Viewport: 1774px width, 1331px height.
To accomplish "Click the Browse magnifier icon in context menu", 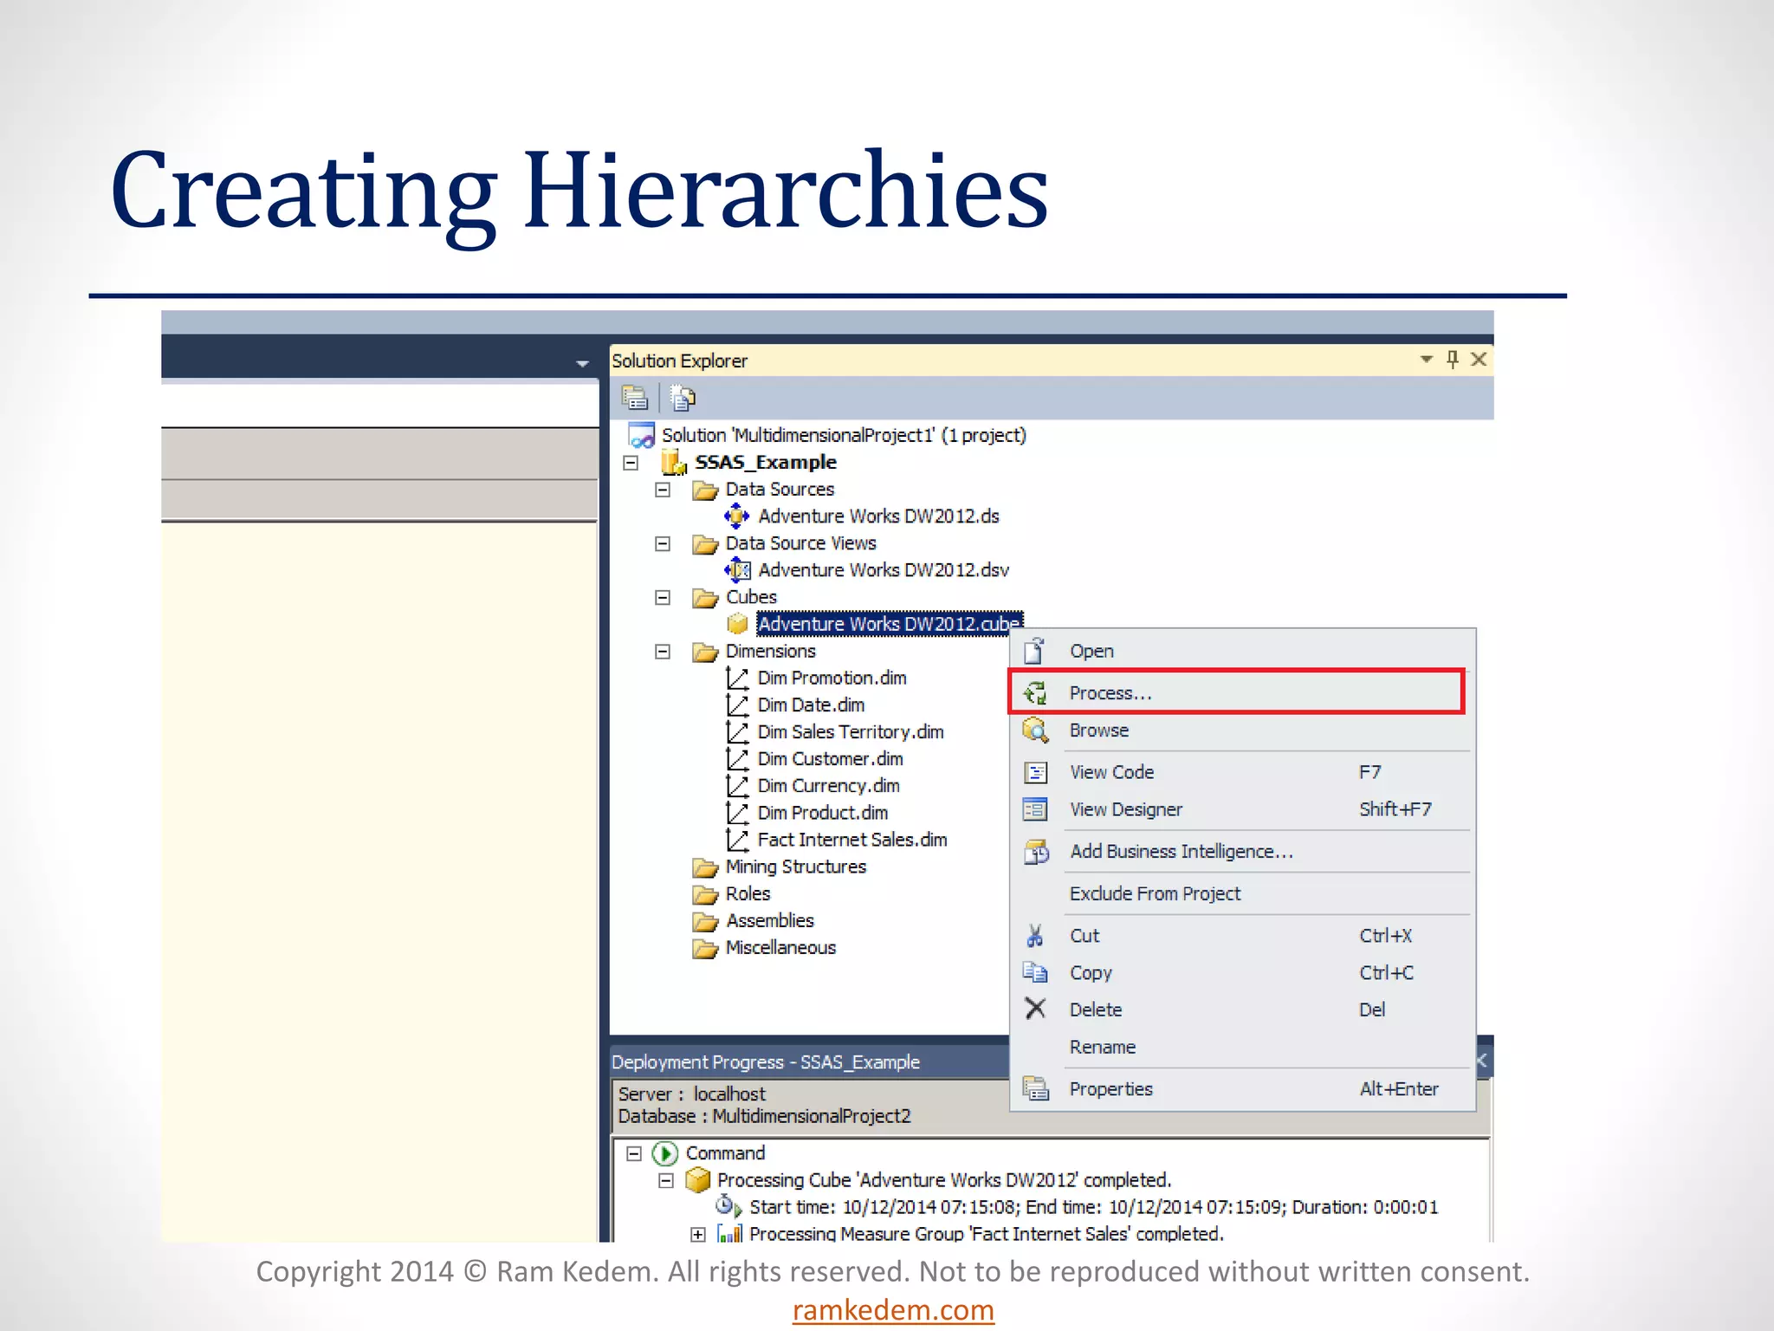I will 1035,730.
